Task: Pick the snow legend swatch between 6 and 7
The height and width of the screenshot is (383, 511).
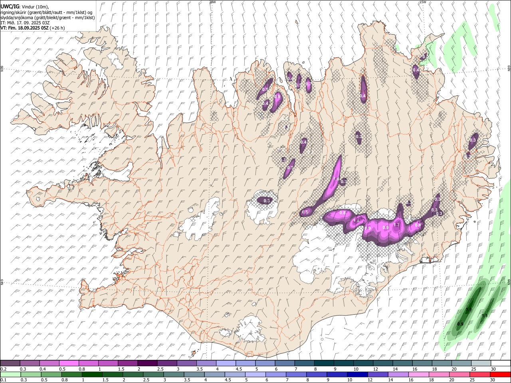Action: pos(285,363)
